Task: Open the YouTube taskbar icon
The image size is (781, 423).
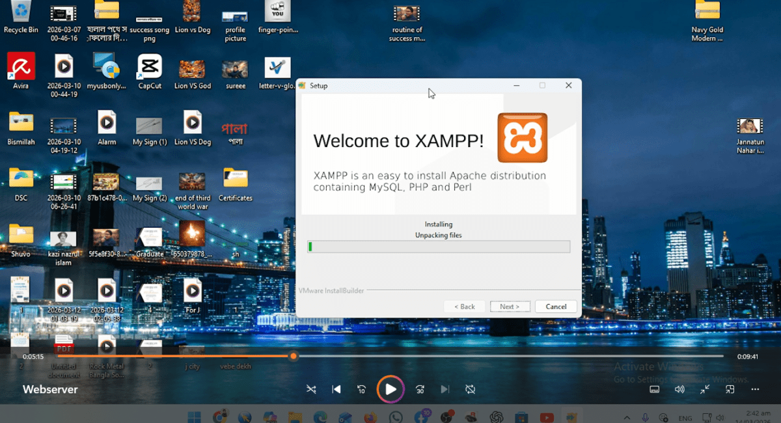Action: (547, 417)
